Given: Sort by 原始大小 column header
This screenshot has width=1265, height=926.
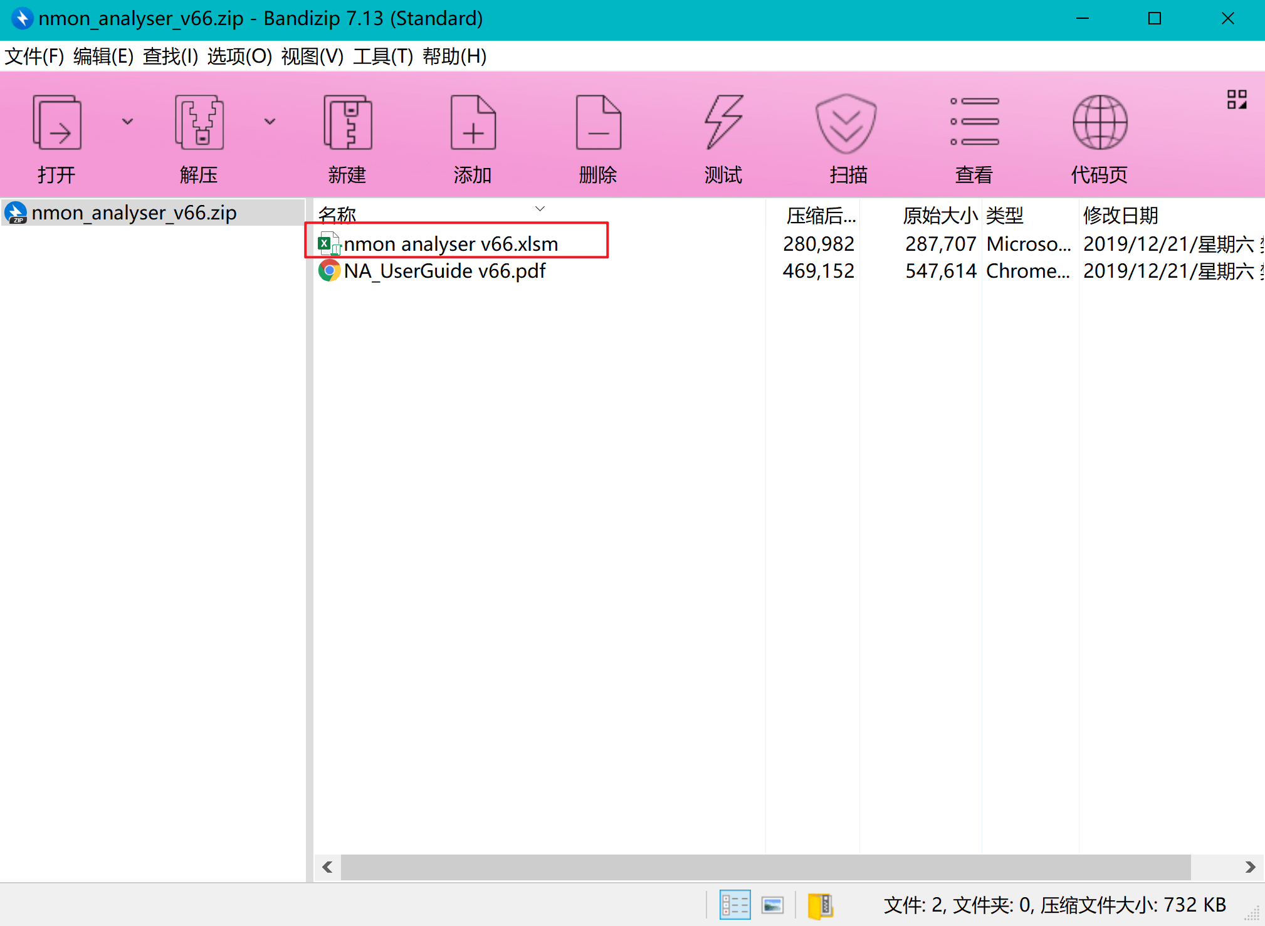Looking at the screenshot, I should tap(939, 215).
